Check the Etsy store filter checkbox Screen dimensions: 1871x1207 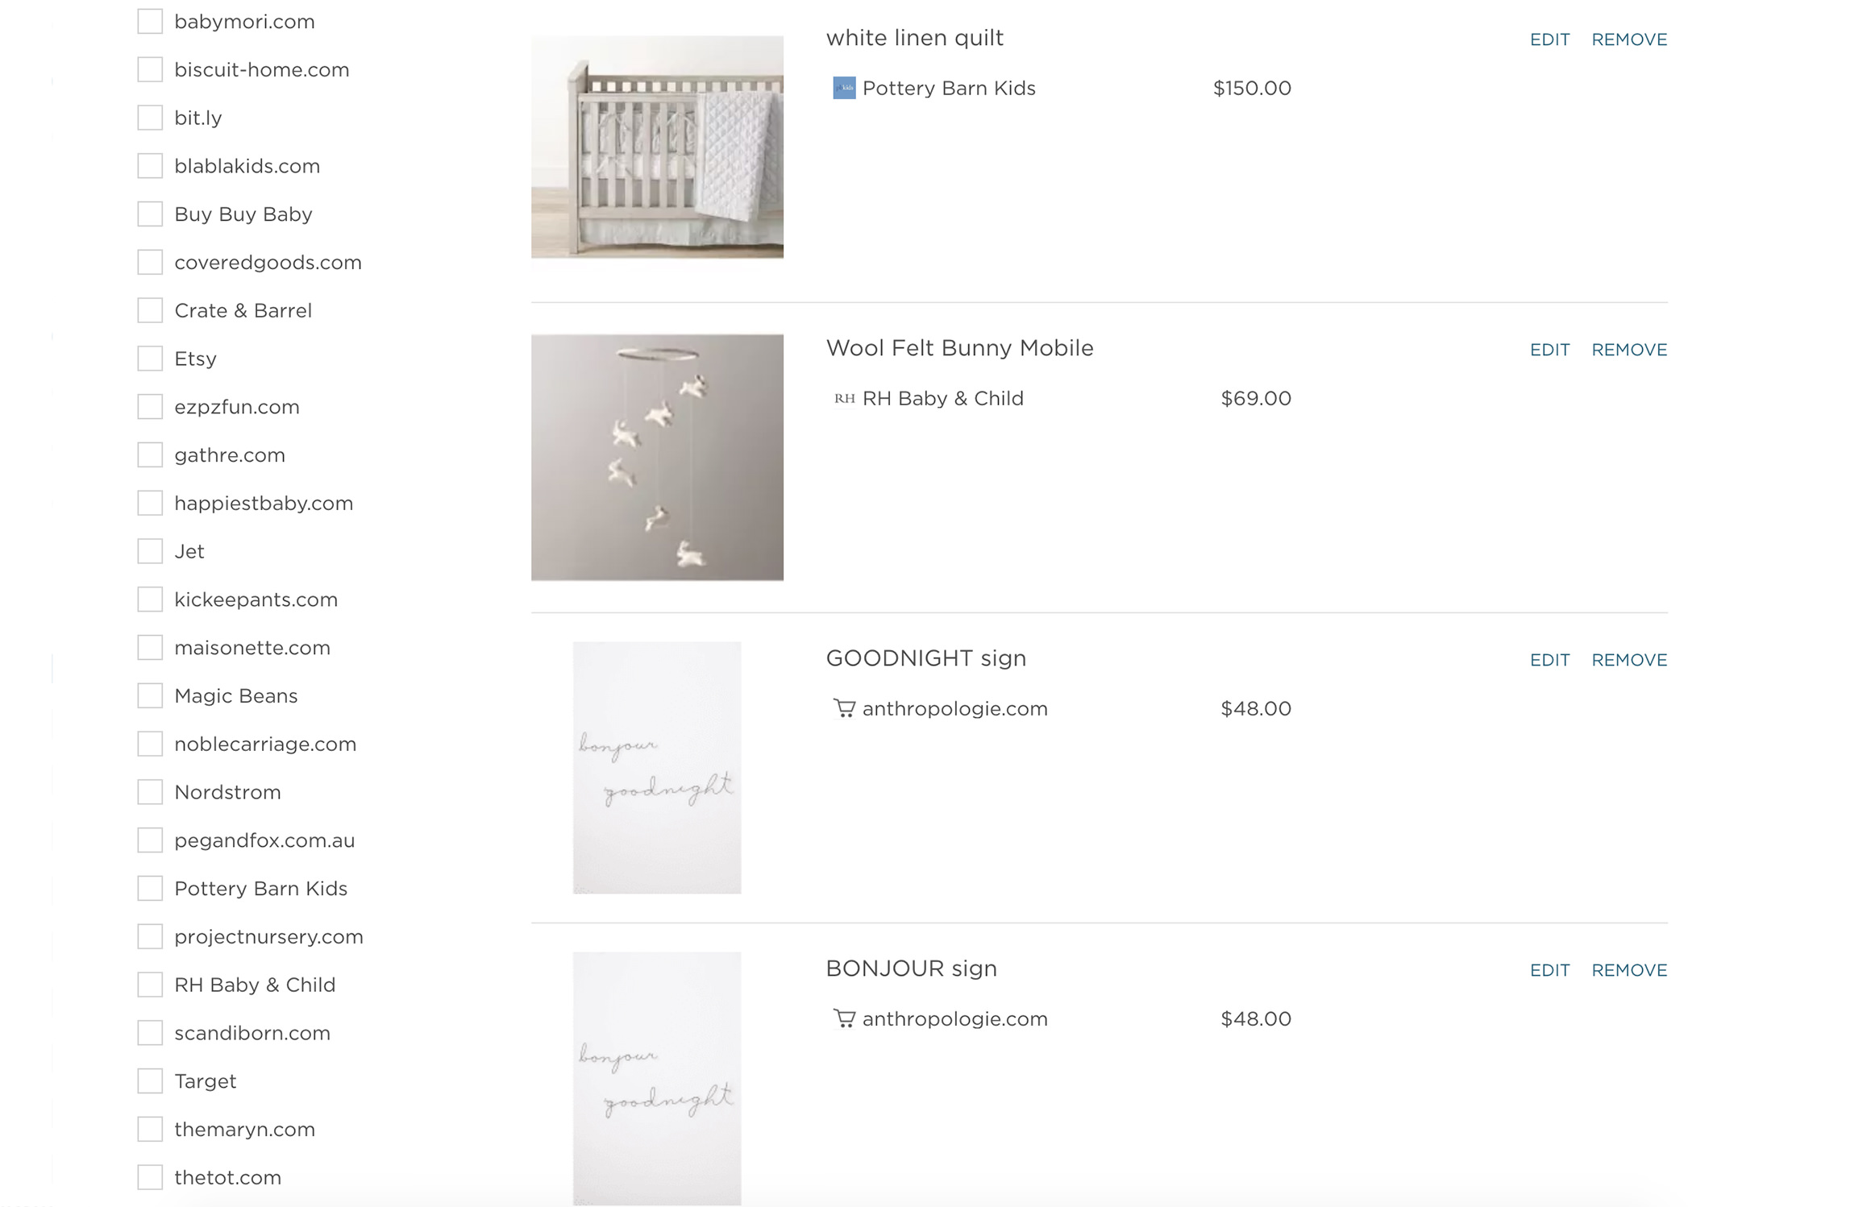(150, 359)
